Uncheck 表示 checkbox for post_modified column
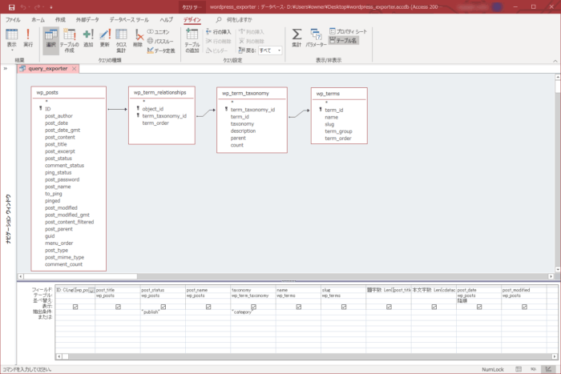The image size is (561, 374). pyautogui.click(x=524, y=307)
